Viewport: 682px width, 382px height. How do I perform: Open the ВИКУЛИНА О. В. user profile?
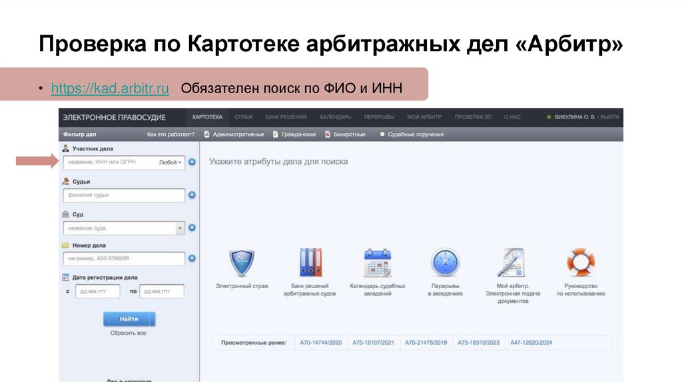[x=575, y=117]
